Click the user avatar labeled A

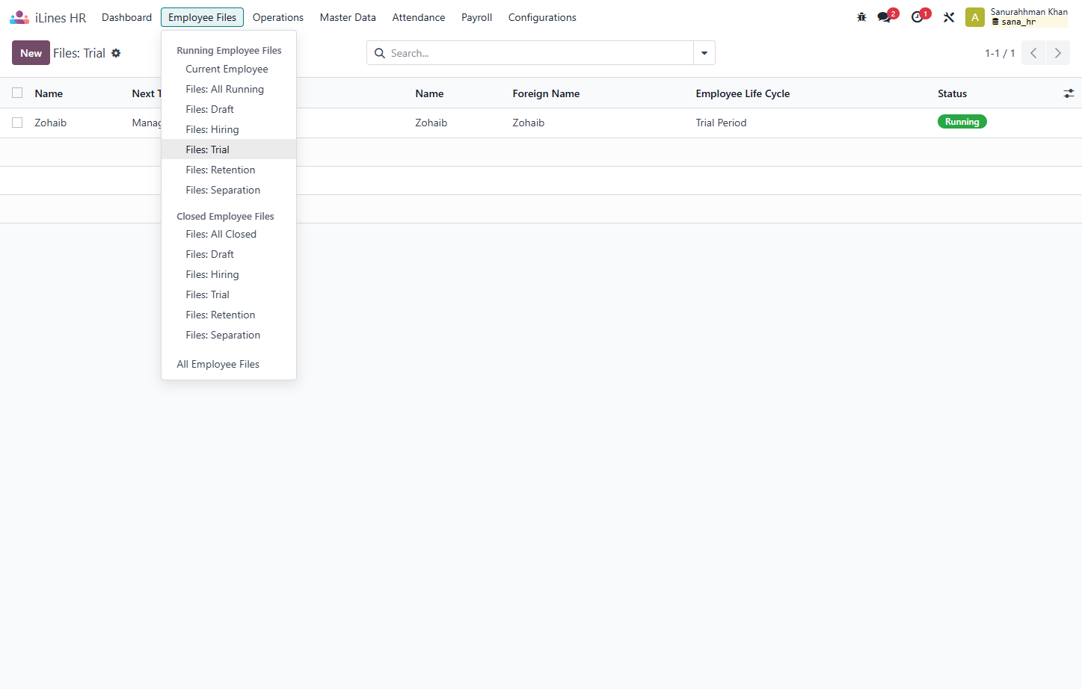(975, 17)
